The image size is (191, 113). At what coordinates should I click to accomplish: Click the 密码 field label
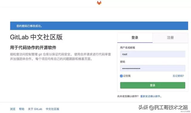pos(123,62)
